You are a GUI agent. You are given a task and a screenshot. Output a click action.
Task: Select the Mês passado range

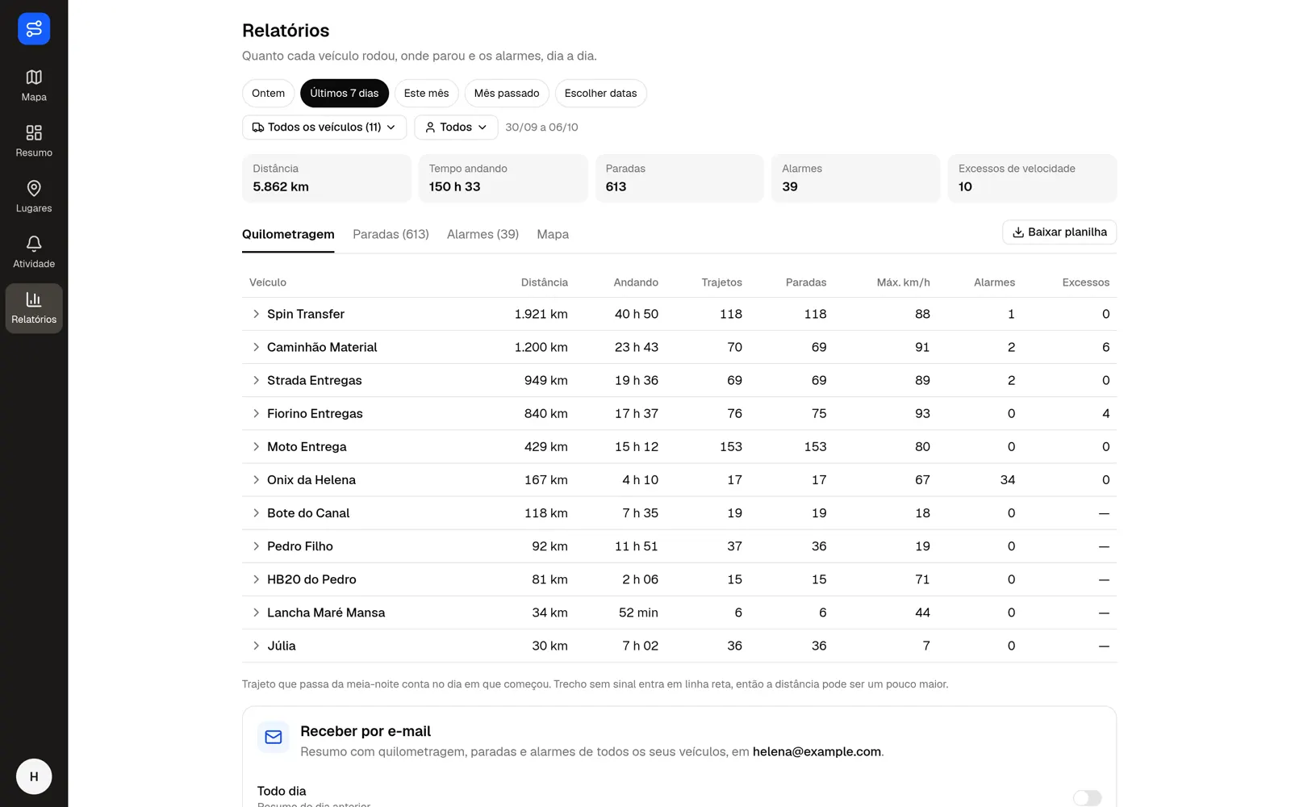[507, 94]
